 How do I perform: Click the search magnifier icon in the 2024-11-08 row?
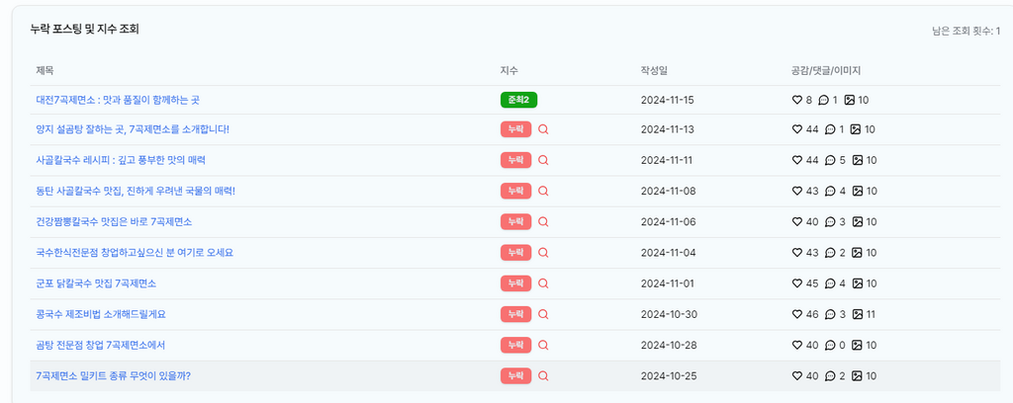pos(543,191)
